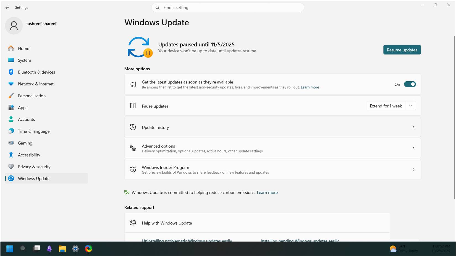Disable getting the latest updates immediately
The height and width of the screenshot is (256, 456).
[x=410, y=84]
